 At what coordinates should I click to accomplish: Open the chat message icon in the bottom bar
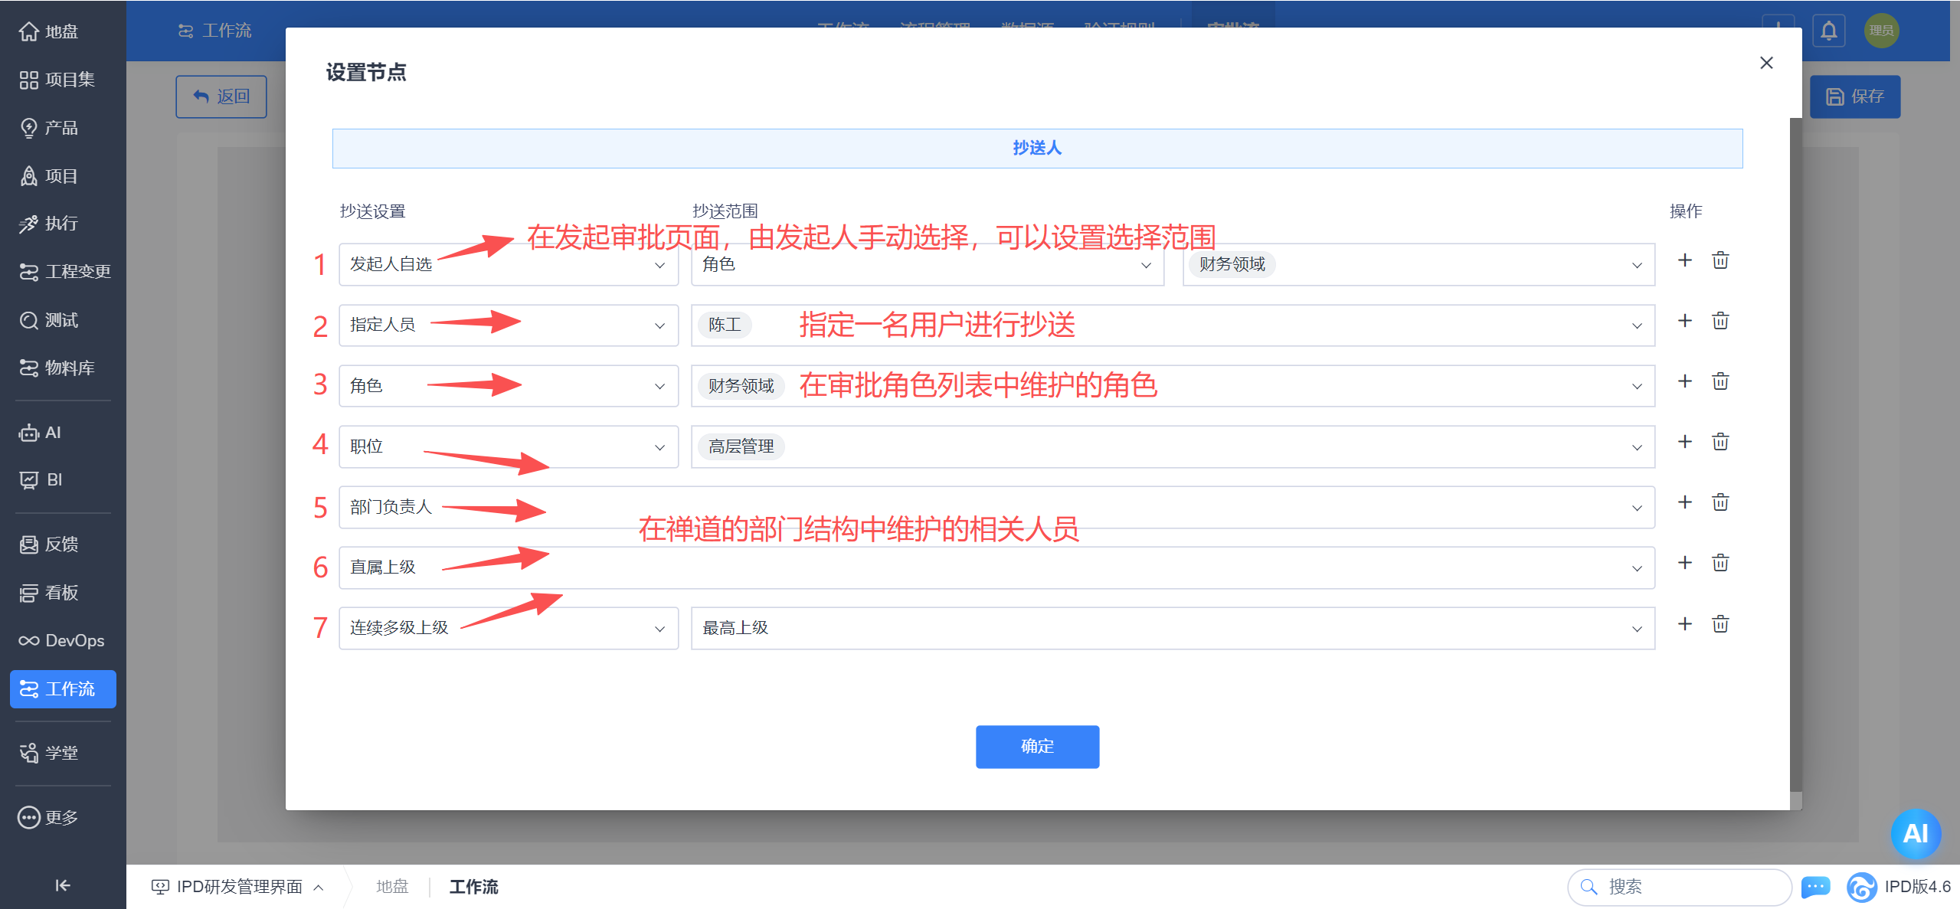[x=1815, y=887]
